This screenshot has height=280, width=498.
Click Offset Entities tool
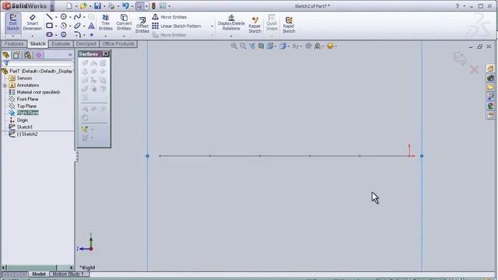pos(142,25)
